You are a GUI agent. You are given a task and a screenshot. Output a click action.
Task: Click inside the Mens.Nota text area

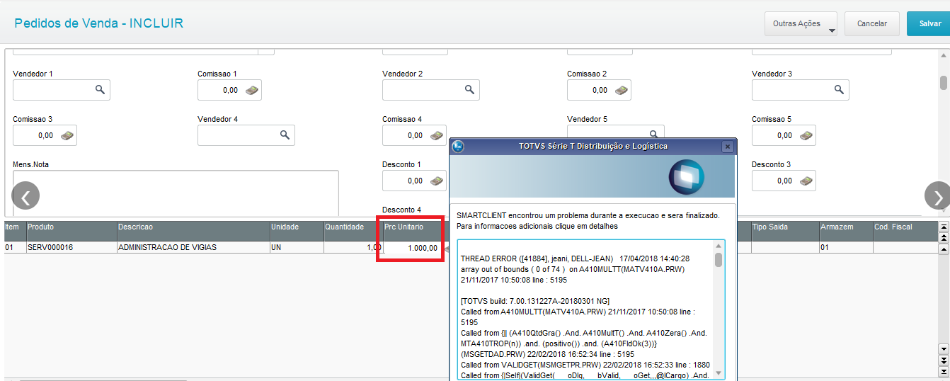tap(176, 193)
